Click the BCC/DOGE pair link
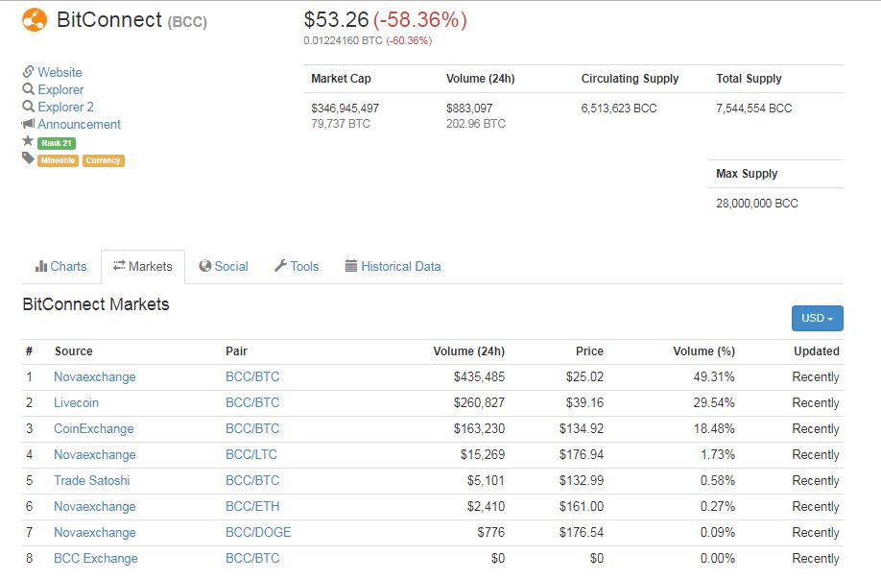Viewport: 881px width, 580px height. tap(258, 532)
